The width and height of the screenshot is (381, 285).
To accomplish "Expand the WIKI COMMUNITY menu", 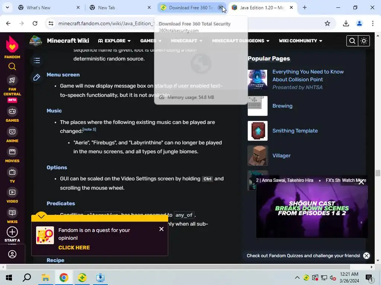I will 301,41.
